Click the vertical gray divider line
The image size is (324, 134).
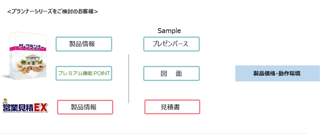point(129,79)
